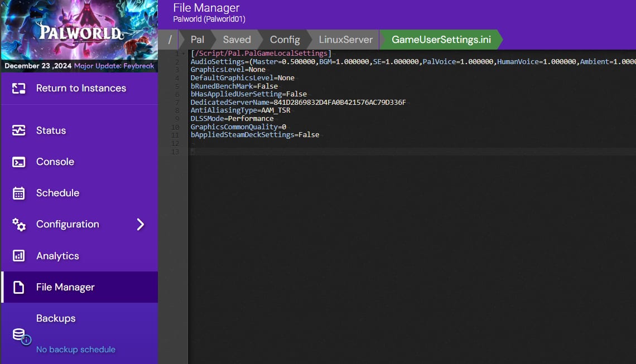The width and height of the screenshot is (636, 364).
Task: Jump to the Config folder breadcrumb
Action: click(x=285, y=40)
